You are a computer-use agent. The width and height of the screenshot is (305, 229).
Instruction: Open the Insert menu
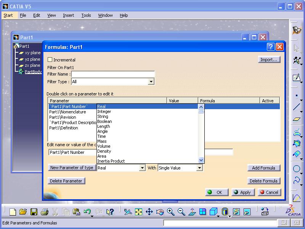tap(69, 15)
